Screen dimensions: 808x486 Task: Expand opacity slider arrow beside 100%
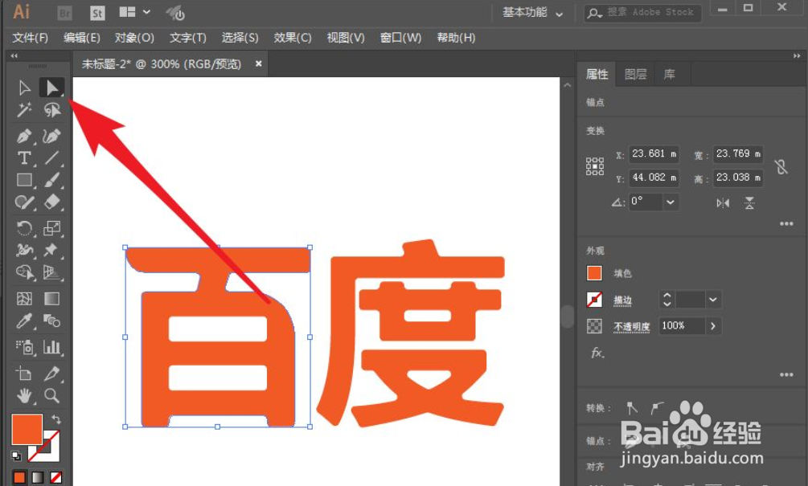(x=712, y=326)
